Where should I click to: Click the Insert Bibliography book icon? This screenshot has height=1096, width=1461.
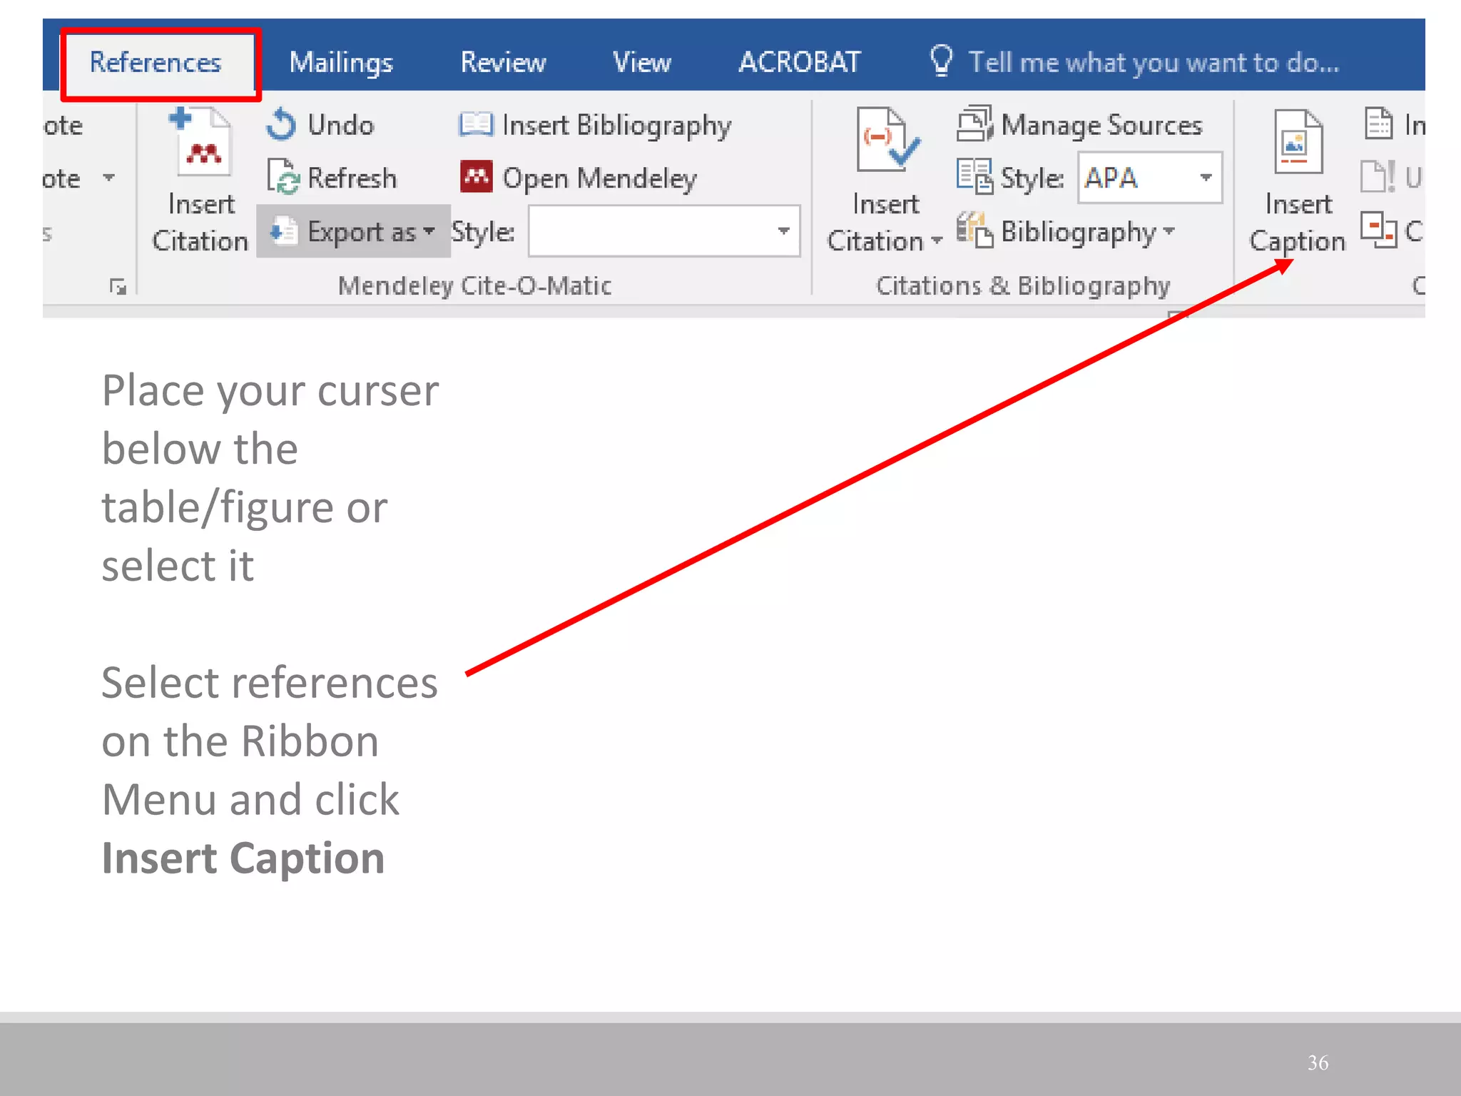(476, 124)
